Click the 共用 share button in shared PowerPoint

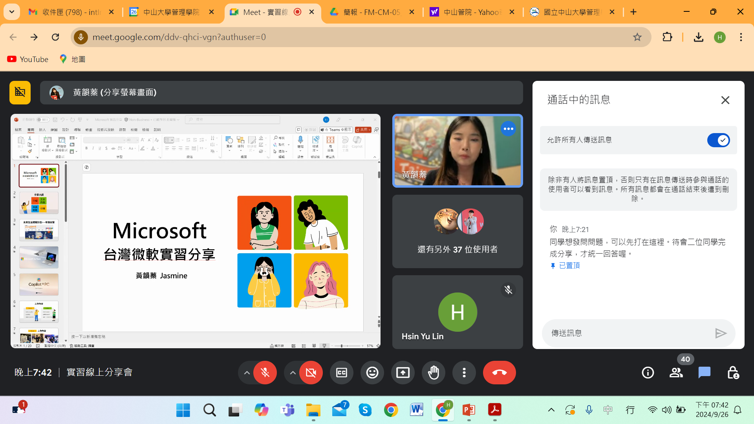(x=363, y=130)
